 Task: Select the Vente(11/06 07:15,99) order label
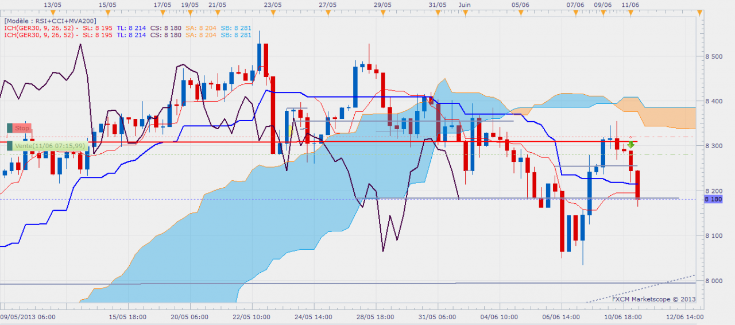point(47,146)
